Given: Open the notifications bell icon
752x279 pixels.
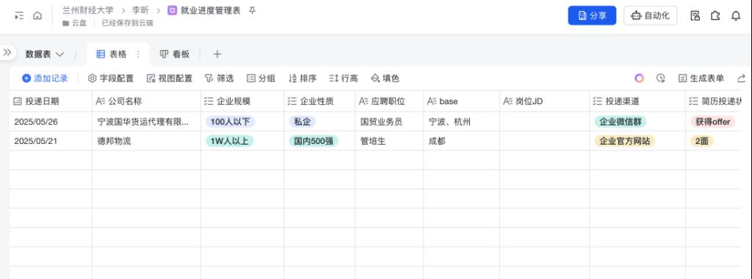Looking at the screenshot, I should click(x=736, y=16).
